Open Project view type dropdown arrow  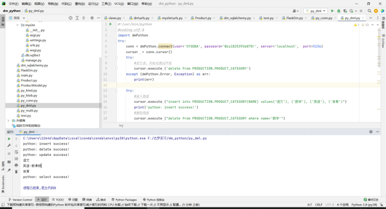click(24, 18)
